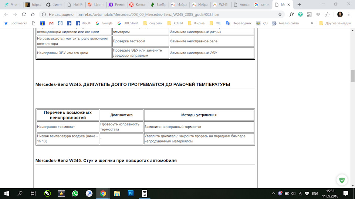Switch to the ВсеПр tab
Screen dimensions: 355x199
click(x=158, y=4)
